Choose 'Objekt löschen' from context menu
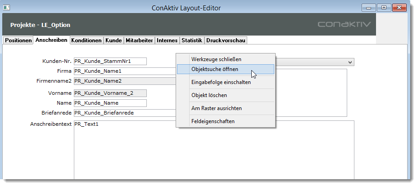 [x=209, y=95]
